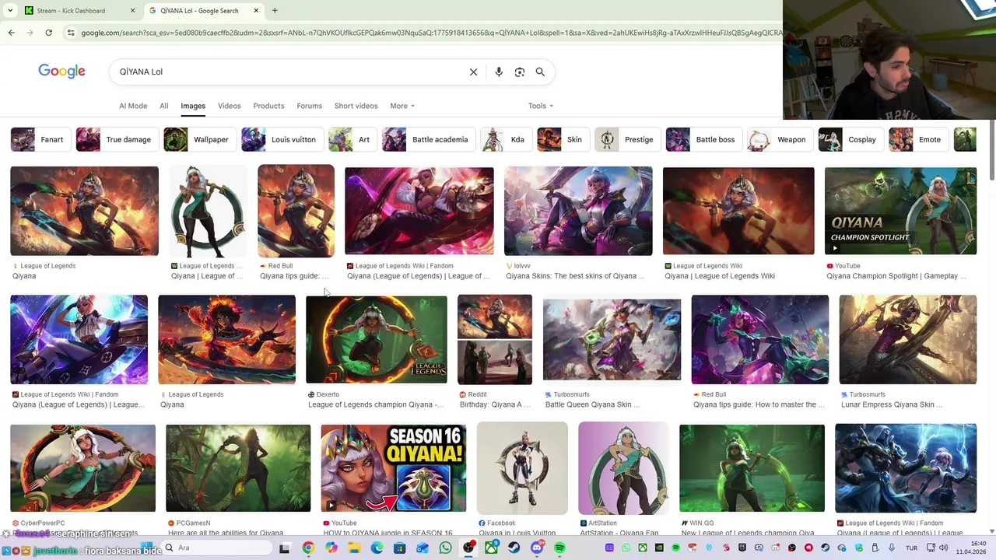Start a voice search with the microphone
The width and height of the screenshot is (996, 560).
click(499, 72)
